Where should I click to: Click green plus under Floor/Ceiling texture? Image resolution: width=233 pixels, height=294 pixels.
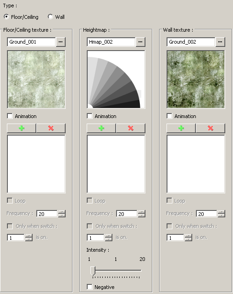(x=22, y=128)
